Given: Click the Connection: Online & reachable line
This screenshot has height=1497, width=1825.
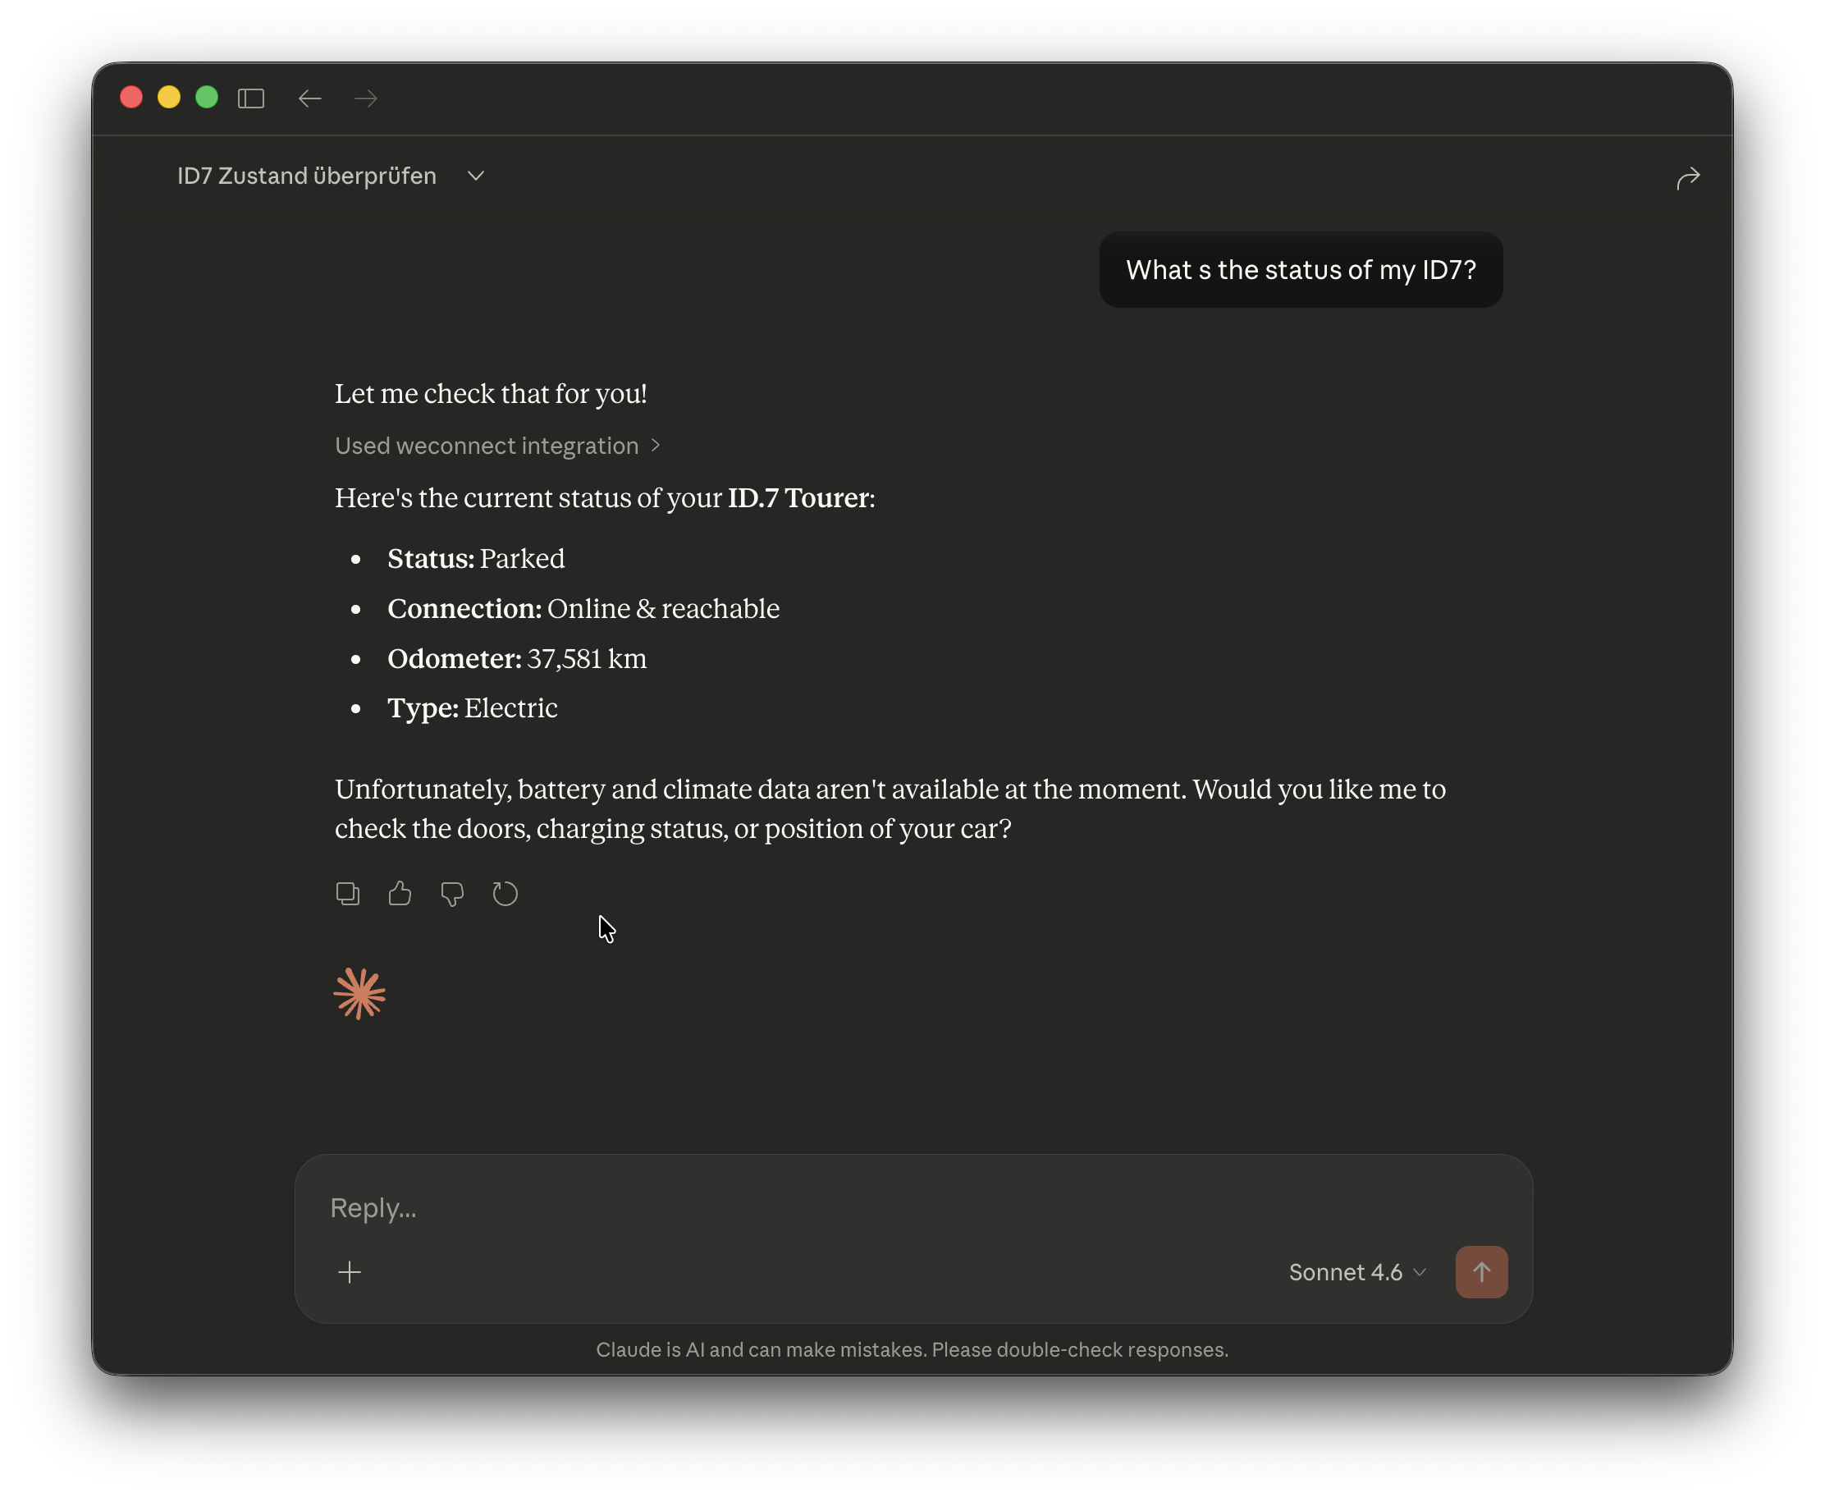Looking at the screenshot, I should point(583,609).
